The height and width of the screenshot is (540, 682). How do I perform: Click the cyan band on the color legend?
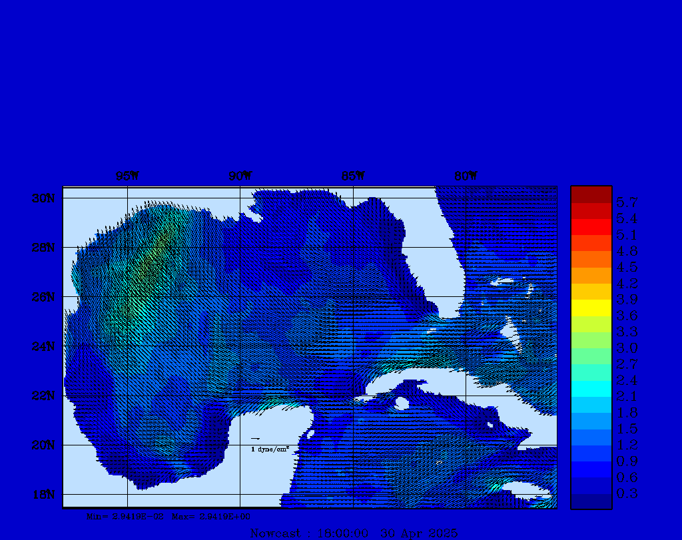(x=591, y=388)
